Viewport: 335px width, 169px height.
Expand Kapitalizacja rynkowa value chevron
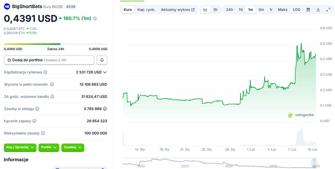point(105,72)
